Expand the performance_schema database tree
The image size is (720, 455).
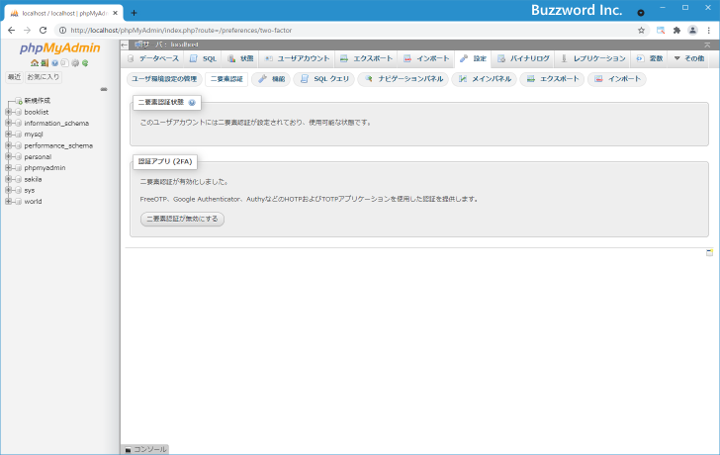point(8,145)
